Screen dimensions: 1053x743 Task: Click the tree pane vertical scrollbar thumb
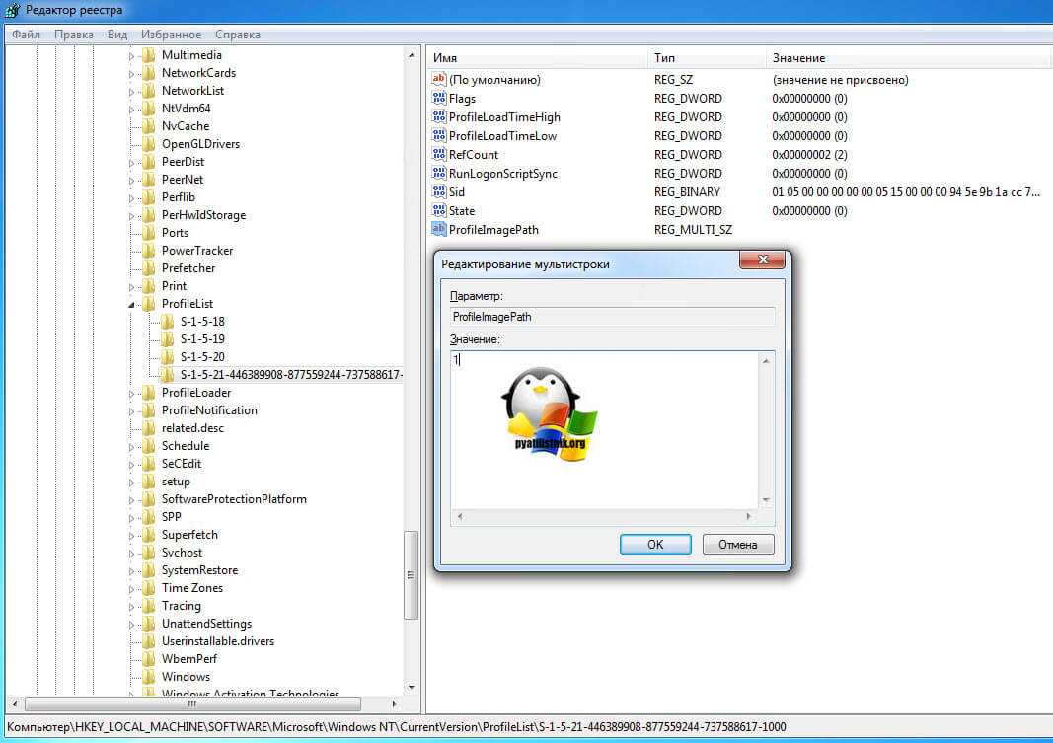point(412,575)
